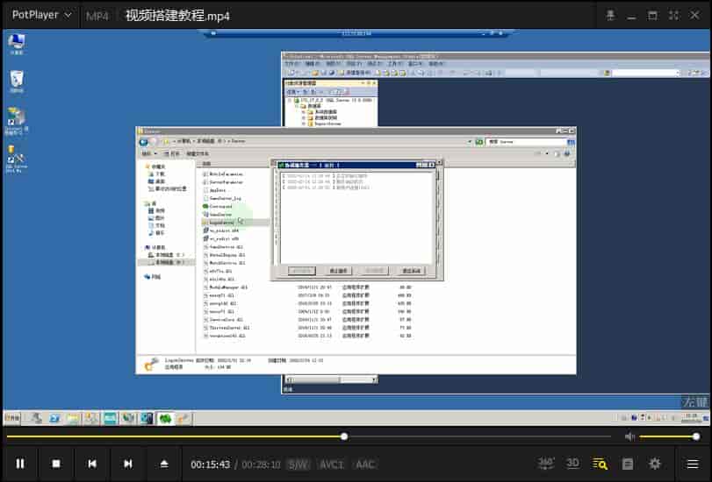
Task: Stop the video playback
Action: (x=56, y=464)
